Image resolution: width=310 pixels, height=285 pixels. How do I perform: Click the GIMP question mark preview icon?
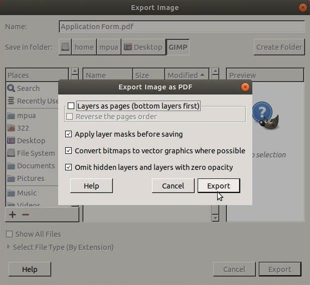pyautogui.click(x=265, y=115)
